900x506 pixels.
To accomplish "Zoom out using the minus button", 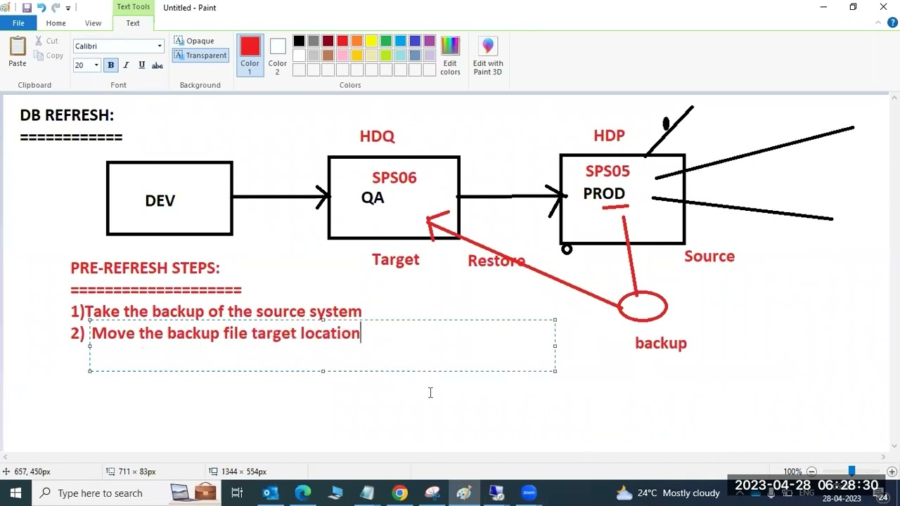I will (x=811, y=472).
